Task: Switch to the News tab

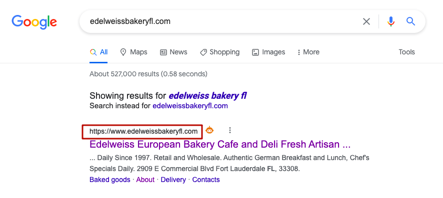Action: click(x=173, y=52)
